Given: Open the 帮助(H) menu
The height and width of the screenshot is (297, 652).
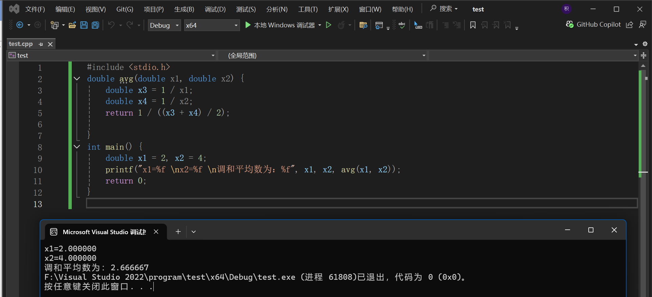Looking at the screenshot, I should tap(402, 9).
